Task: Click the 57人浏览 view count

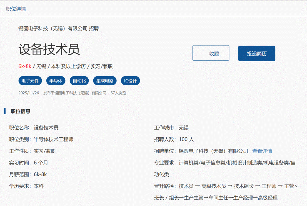Action: [118, 93]
